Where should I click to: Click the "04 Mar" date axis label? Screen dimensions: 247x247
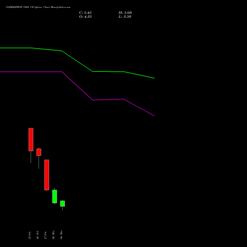61,235
